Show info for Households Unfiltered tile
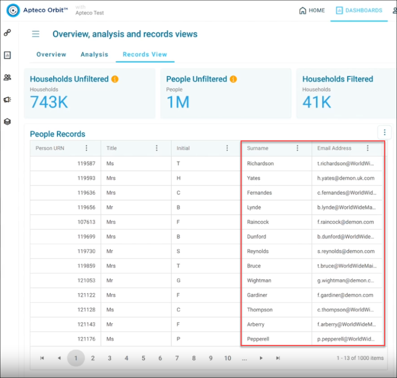This screenshot has height=378, width=397. (115, 79)
